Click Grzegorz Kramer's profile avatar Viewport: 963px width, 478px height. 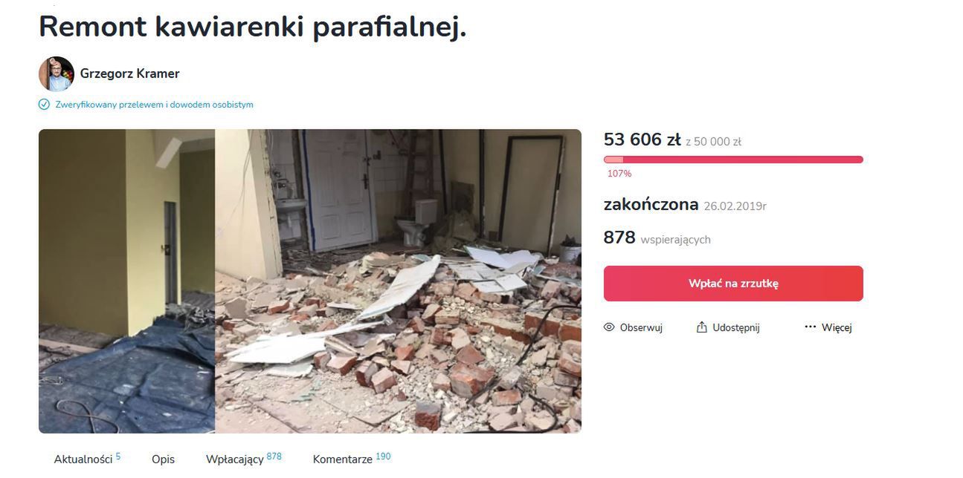tap(57, 73)
